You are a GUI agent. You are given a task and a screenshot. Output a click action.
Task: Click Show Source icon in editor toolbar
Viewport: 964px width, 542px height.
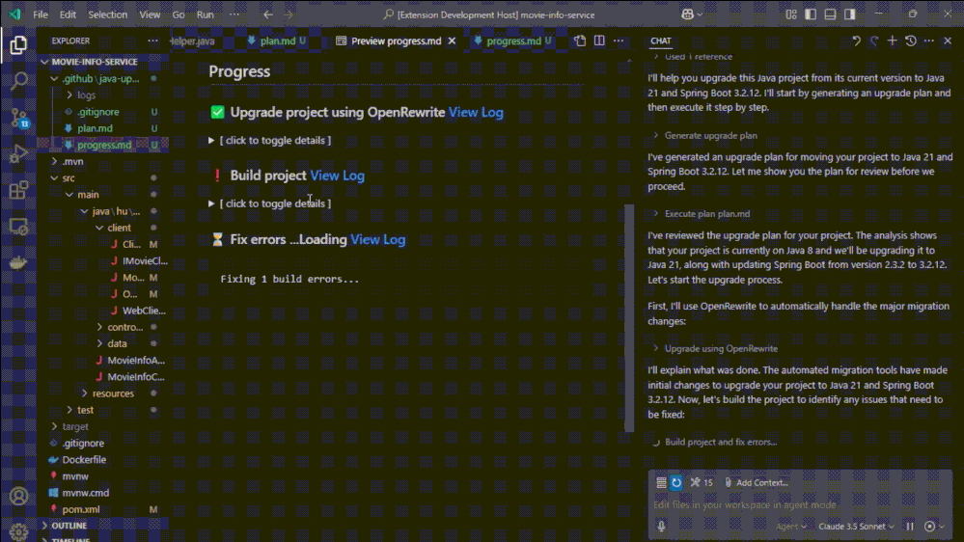(580, 41)
